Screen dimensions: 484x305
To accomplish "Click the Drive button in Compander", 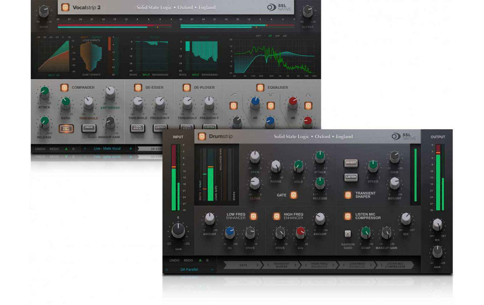I will [x=89, y=128].
